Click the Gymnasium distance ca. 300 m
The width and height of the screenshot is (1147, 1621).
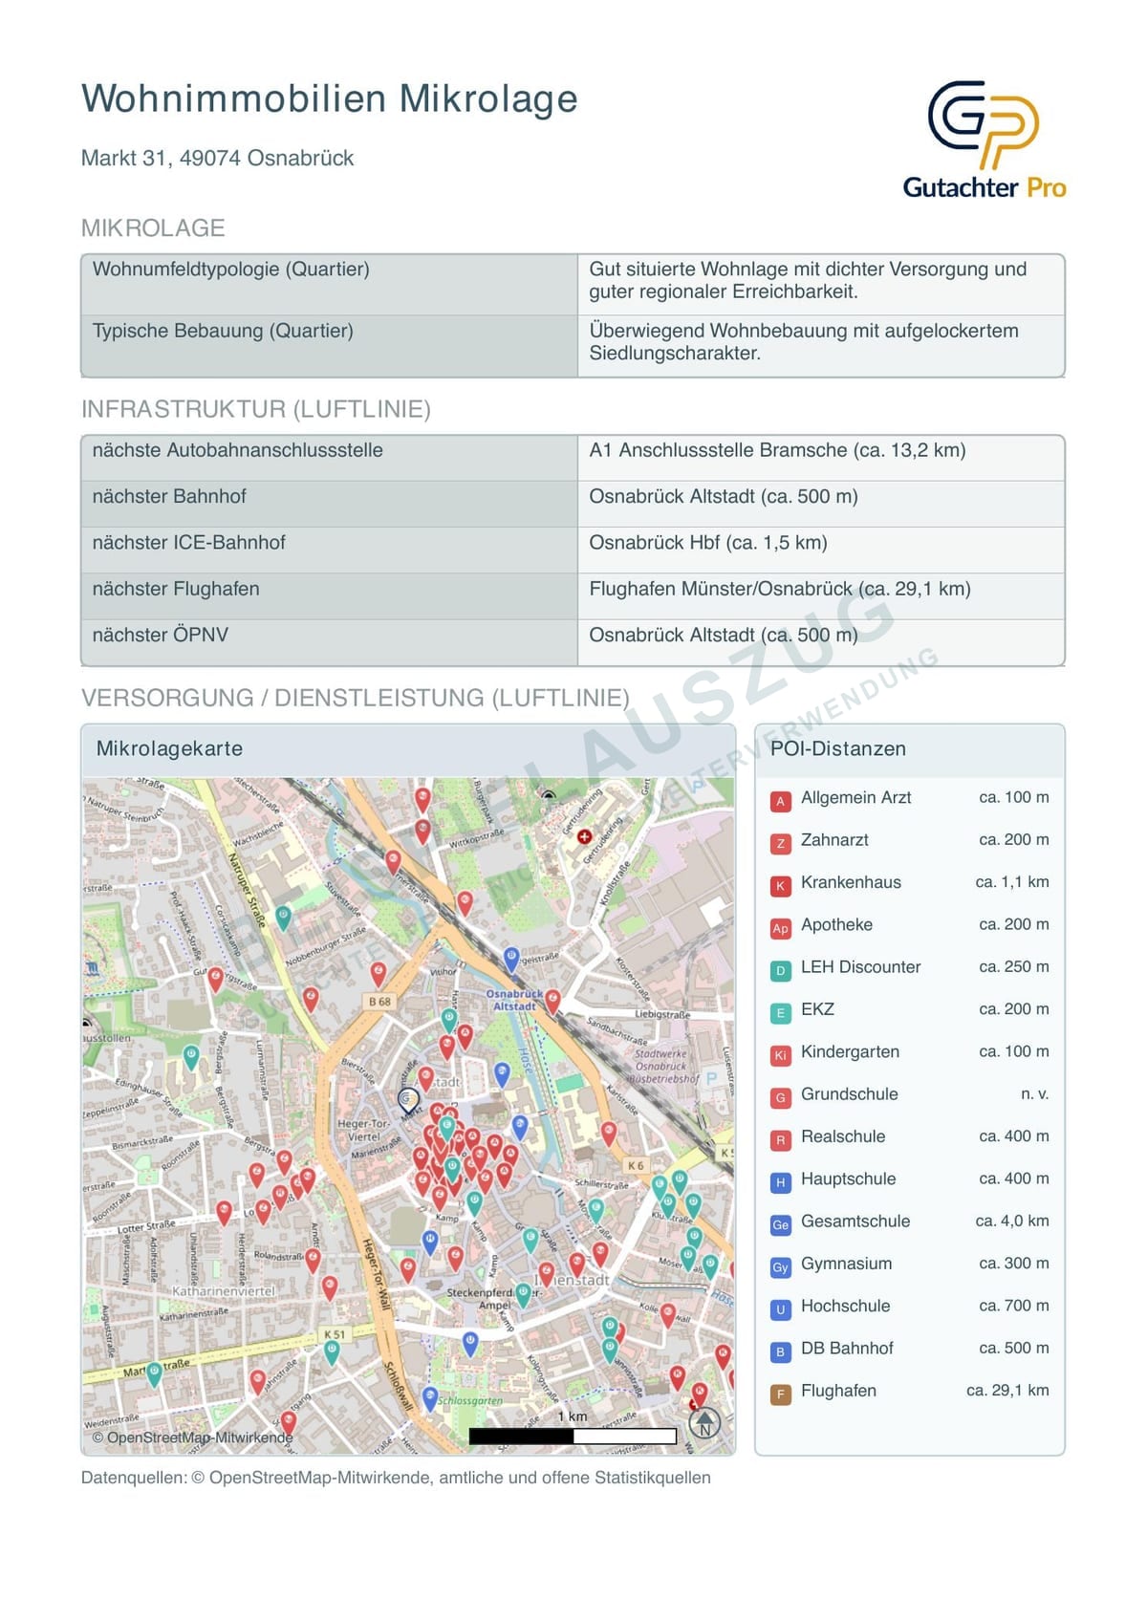[x=1014, y=1264]
